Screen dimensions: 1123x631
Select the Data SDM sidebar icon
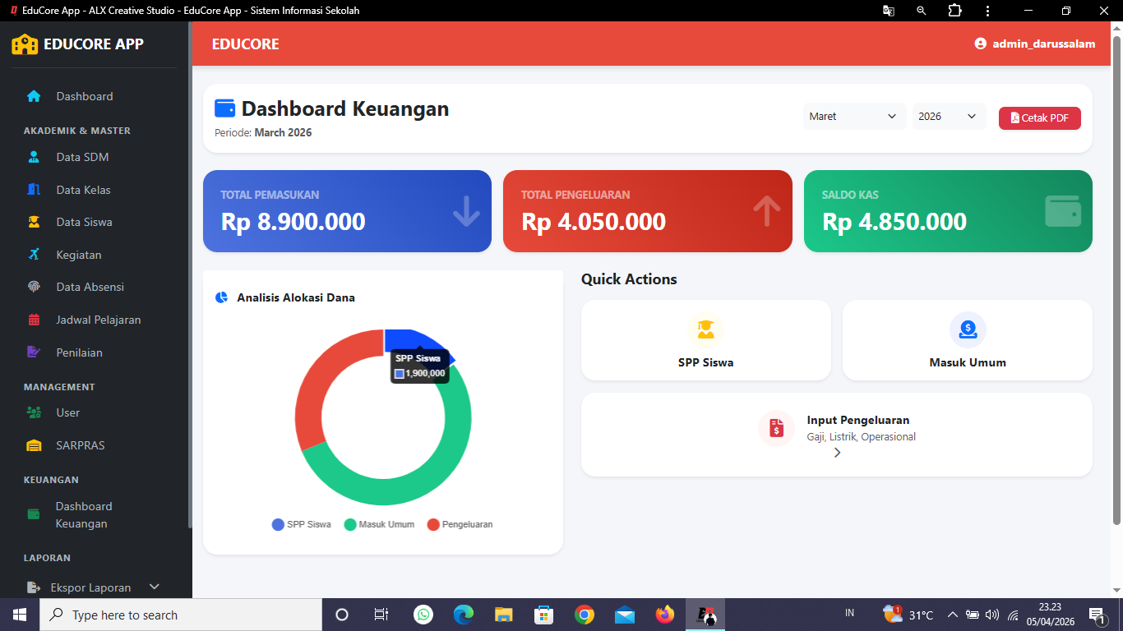click(32, 157)
